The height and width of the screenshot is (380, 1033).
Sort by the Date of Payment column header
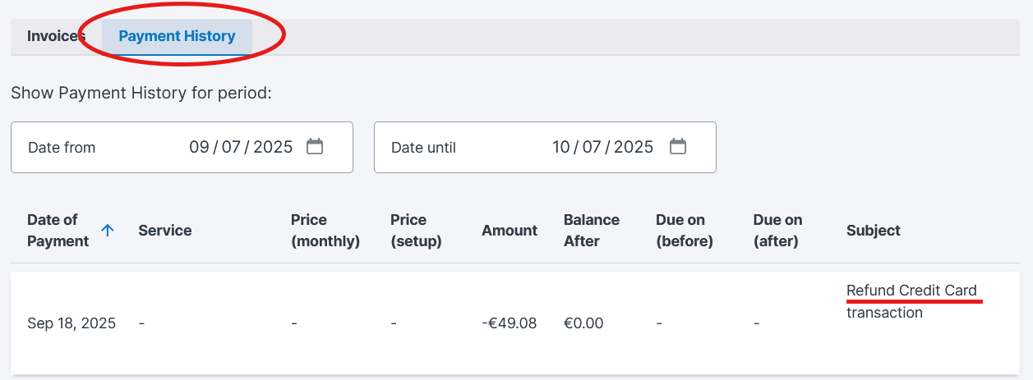click(58, 231)
